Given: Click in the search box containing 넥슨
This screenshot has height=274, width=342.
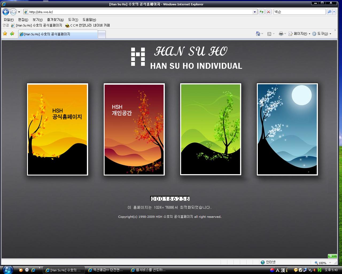Looking at the screenshot, I should 299,12.
